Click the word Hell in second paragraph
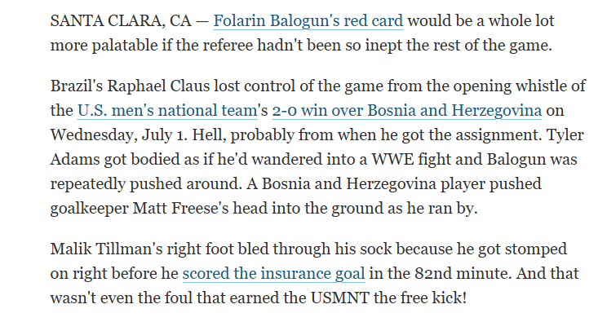The height and width of the screenshot is (322, 607). click(206, 135)
